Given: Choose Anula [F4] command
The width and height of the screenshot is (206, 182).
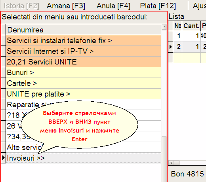Looking at the screenshot, I should (x=113, y=6).
